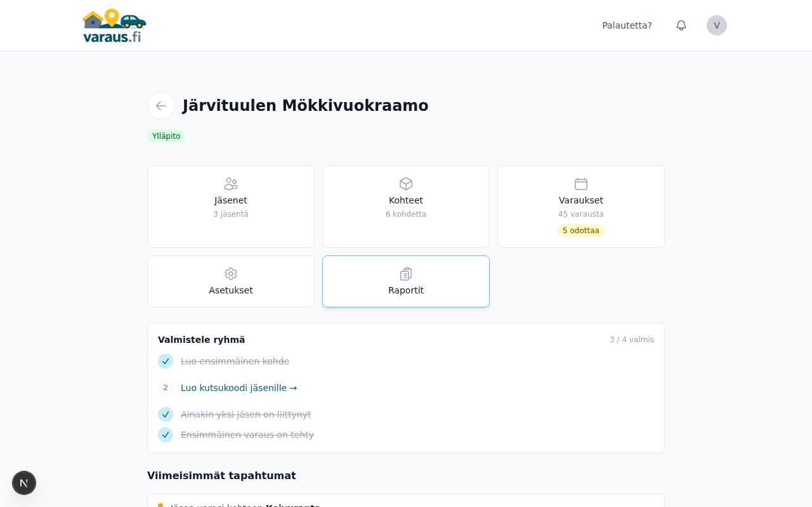Image resolution: width=812 pixels, height=507 pixels.
Task: Open the Kohteet card label
Action: point(406,200)
